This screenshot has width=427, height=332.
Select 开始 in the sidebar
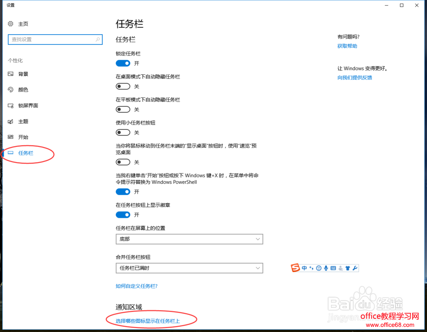click(23, 137)
